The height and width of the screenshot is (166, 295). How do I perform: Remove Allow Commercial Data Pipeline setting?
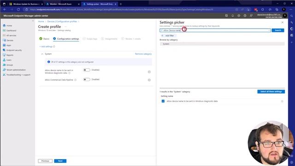149,80
